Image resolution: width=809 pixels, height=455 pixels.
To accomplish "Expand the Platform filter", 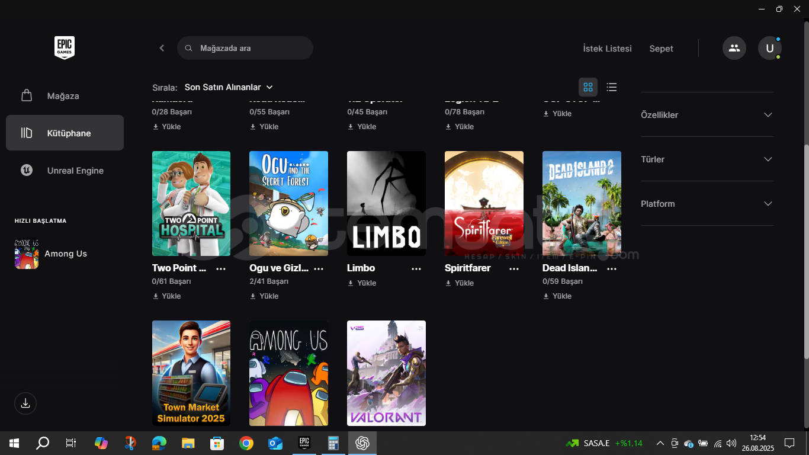I will [x=707, y=204].
